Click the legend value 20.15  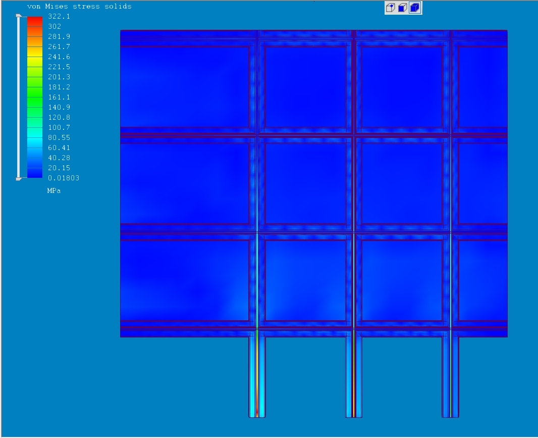(x=59, y=168)
